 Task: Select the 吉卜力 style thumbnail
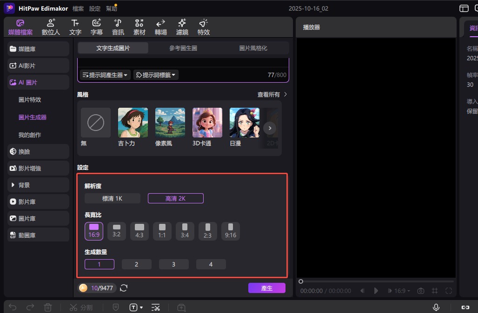pyautogui.click(x=133, y=123)
